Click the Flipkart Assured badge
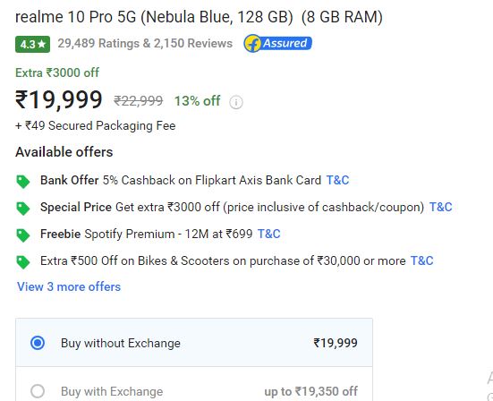This screenshot has height=401, width=493. coord(278,43)
